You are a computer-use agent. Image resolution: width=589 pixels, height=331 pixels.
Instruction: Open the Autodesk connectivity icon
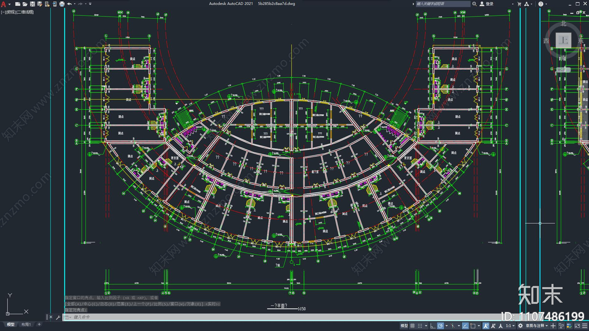(x=527, y=4)
